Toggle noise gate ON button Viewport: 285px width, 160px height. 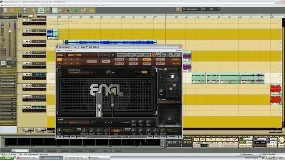click(x=106, y=131)
